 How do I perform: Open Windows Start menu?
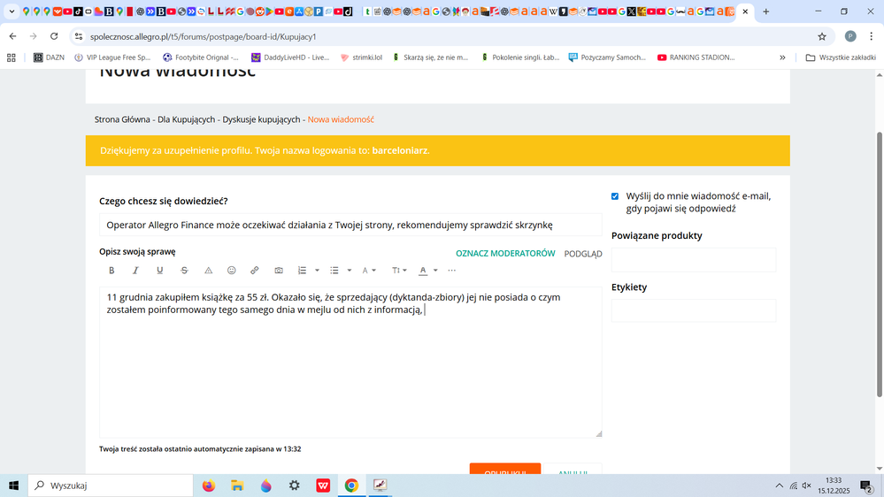[13, 486]
